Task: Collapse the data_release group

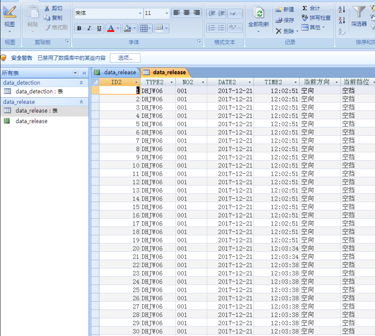Action: pos(81,102)
